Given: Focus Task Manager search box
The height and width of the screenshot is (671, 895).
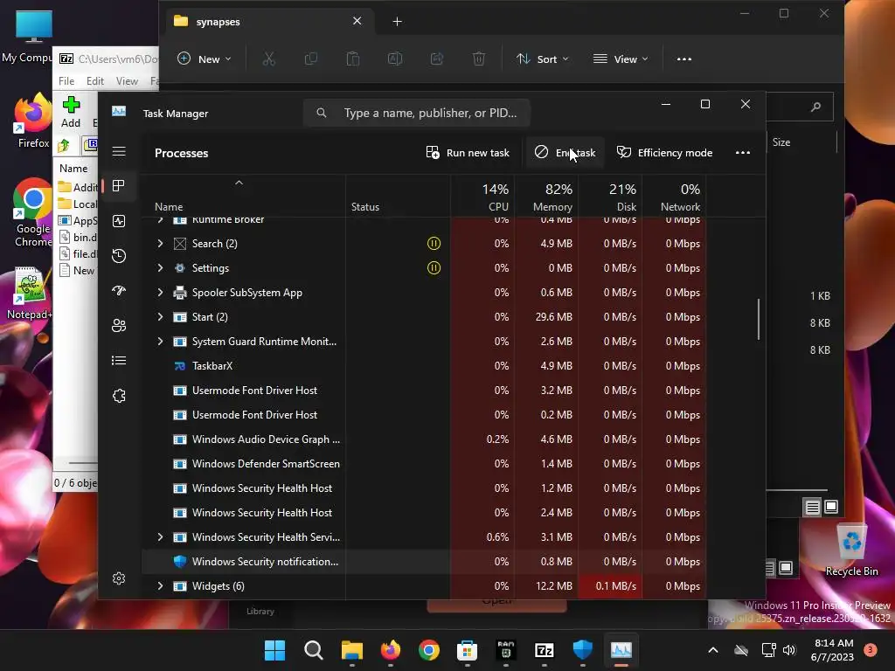Looking at the screenshot, I should (x=417, y=113).
